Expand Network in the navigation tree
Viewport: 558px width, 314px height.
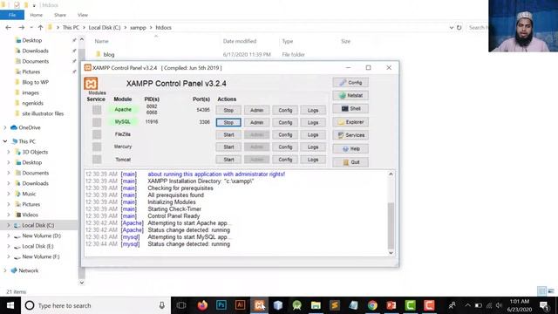click(x=5, y=270)
